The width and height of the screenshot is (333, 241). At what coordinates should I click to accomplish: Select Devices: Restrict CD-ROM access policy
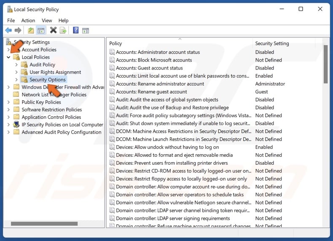click(x=183, y=171)
